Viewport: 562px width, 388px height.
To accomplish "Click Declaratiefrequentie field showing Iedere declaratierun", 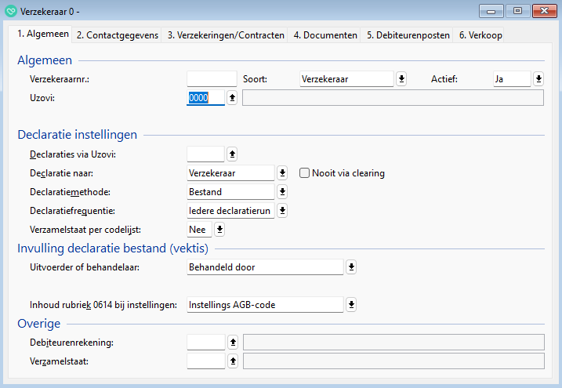I will 230,211.
